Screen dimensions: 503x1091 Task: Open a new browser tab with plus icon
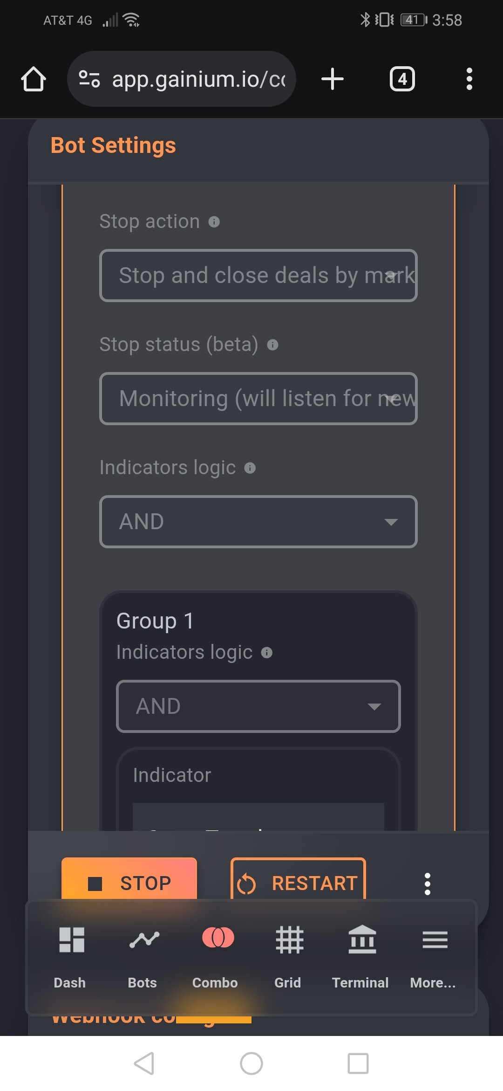[333, 79]
